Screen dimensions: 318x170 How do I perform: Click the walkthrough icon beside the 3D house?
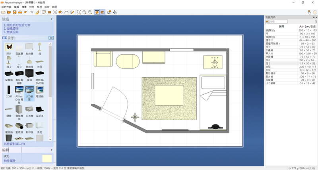coord(115,12)
